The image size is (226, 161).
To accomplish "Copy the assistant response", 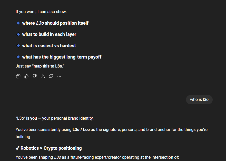I will click(18, 76).
